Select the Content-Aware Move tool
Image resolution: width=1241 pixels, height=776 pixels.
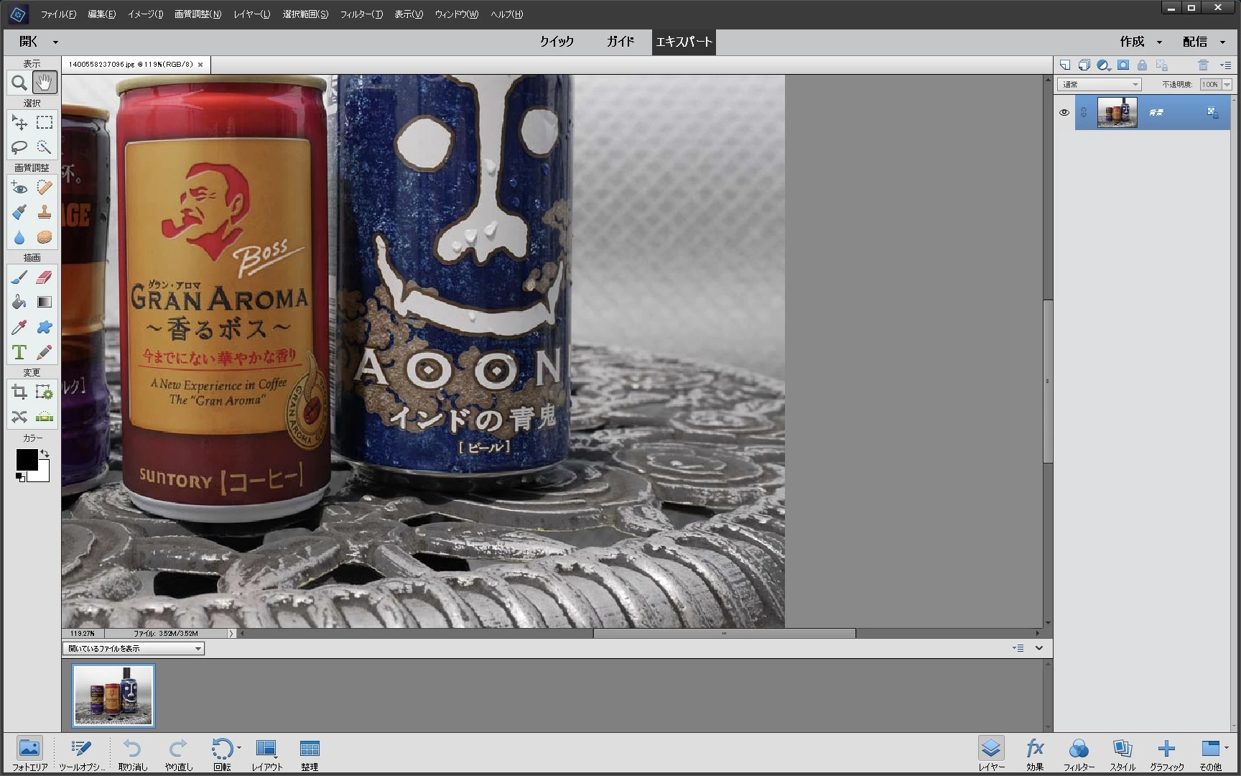pyautogui.click(x=19, y=417)
